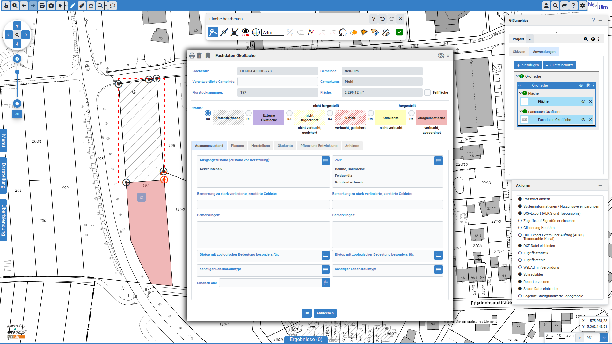Image resolution: width=612 pixels, height=344 pixels.
Task: Switch to the Planung tab
Action: point(237,146)
